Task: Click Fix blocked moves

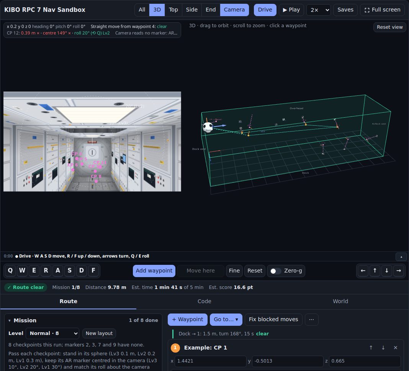Action: 273,320
